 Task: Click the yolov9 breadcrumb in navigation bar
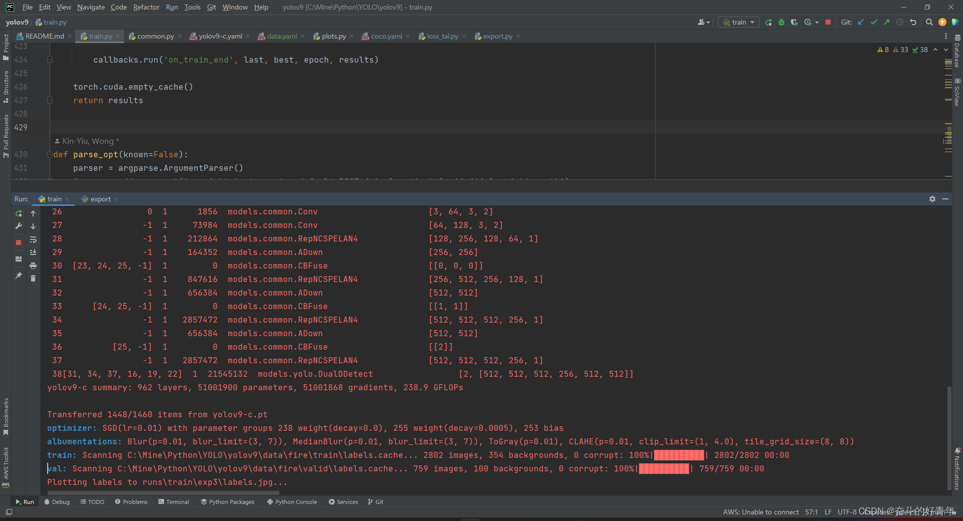pos(17,22)
